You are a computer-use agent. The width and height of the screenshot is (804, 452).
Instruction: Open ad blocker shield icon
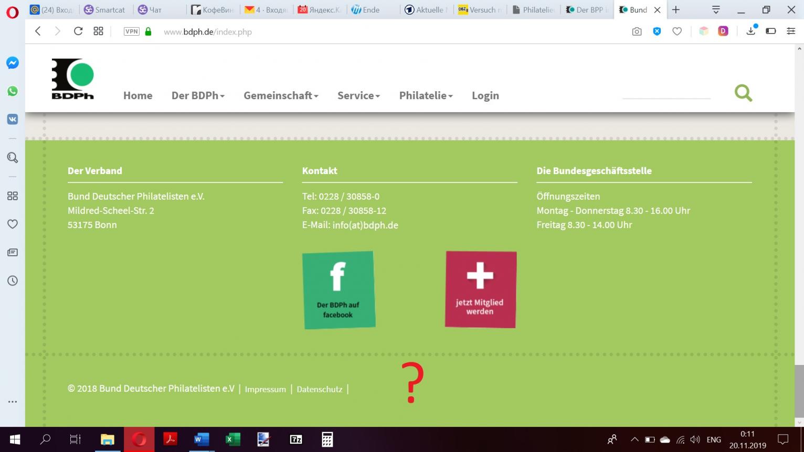click(x=657, y=31)
